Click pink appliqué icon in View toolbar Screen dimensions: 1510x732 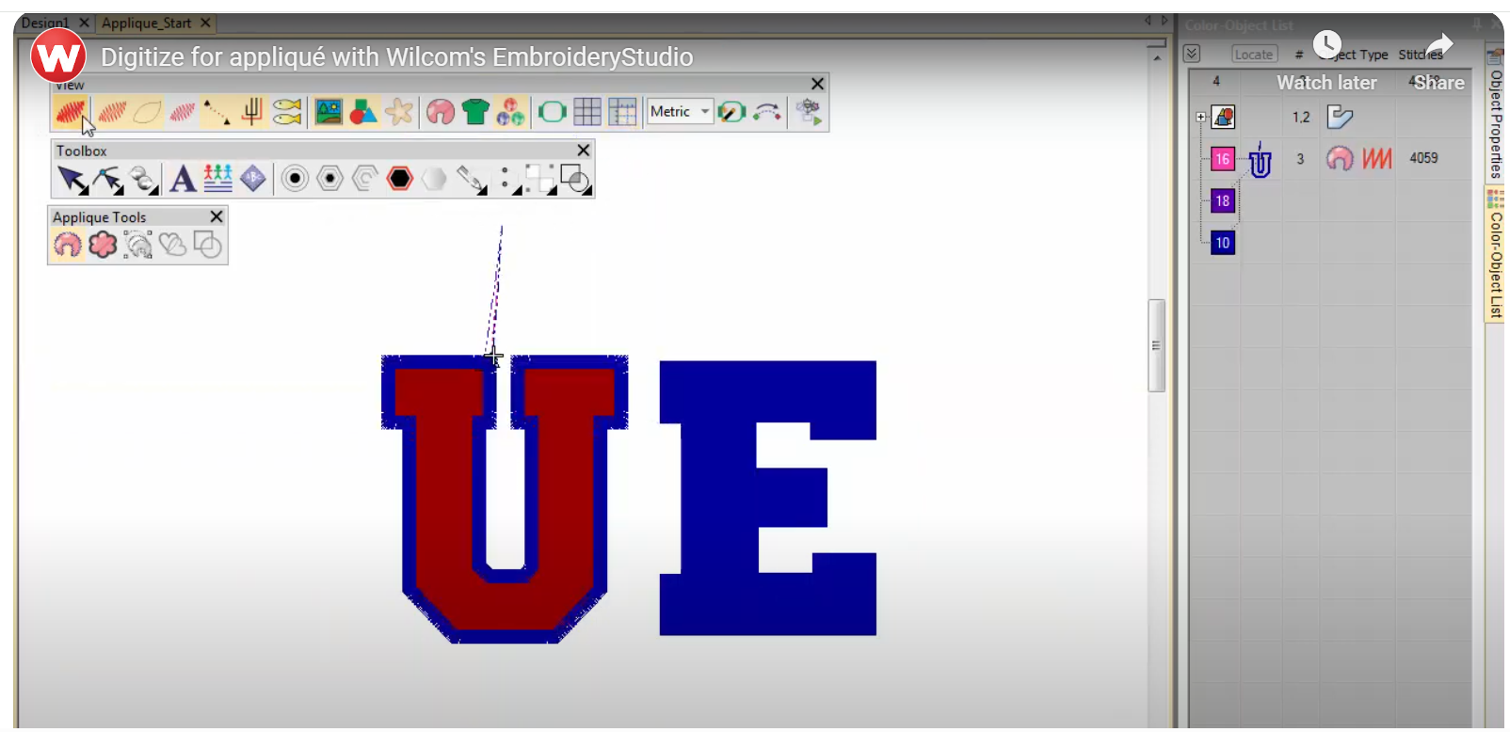(440, 112)
